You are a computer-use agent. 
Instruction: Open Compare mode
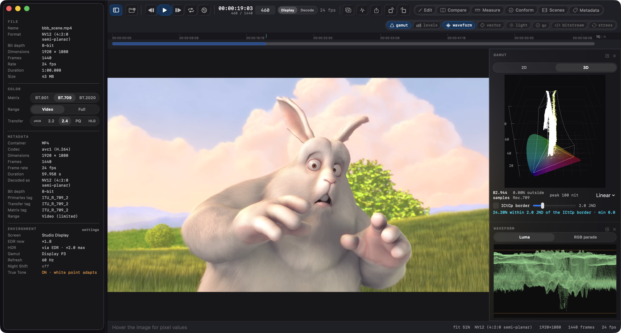coord(453,10)
